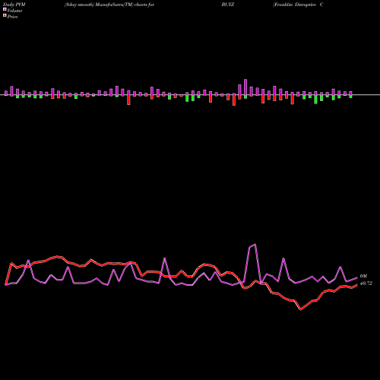Click the 'Daily PVM' title text

click(x=14, y=5)
